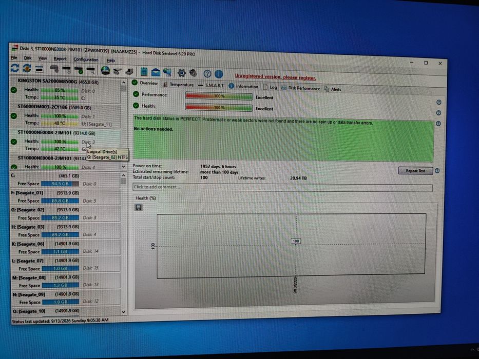This screenshot has width=479, height=359.
Task: Select the F: [Seagate_01] partition
Action: [x=65, y=197]
